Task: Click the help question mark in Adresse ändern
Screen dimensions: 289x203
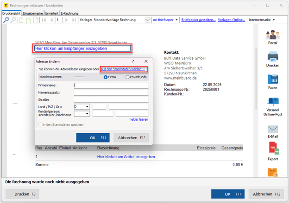Action: tap(133, 62)
